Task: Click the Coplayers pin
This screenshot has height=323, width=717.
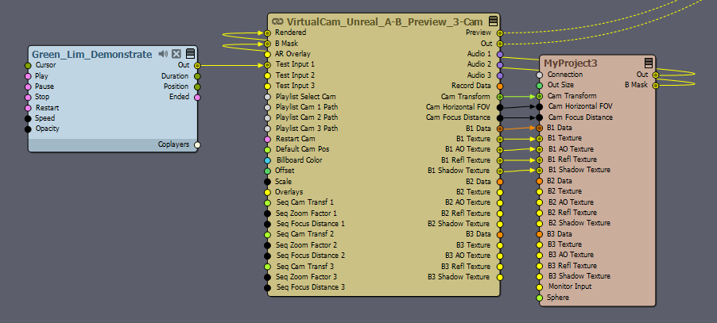Action: pyautogui.click(x=198, y=145)
